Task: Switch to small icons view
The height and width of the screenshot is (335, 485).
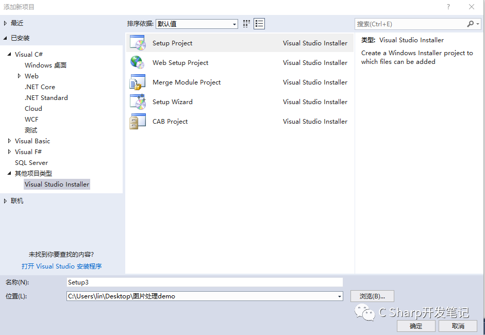Action: click(246, 24)
